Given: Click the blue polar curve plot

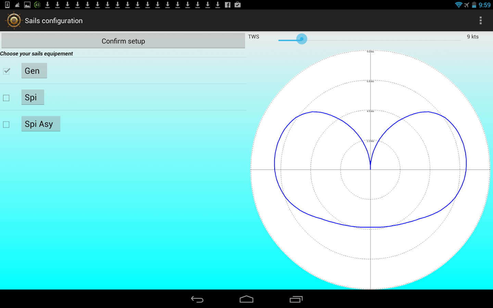Looking at the screenshot, I should tap(370, 170).
